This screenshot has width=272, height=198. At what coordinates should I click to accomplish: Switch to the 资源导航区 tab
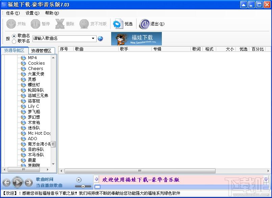[15, 50]
